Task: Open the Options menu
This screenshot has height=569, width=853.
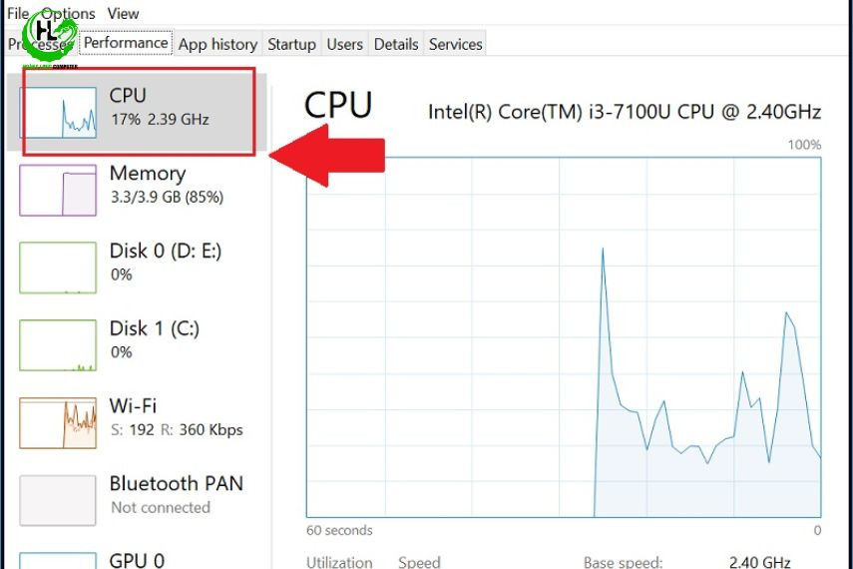Action: (69, 14)
